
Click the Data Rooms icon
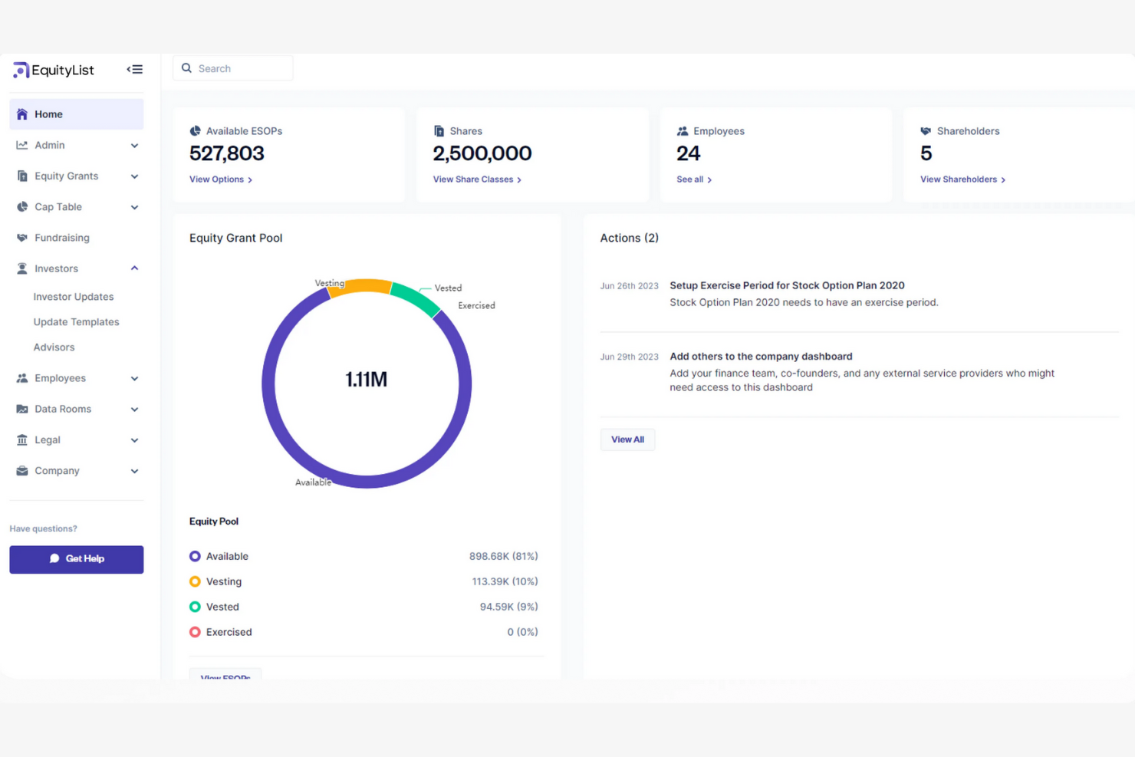[22, 409]
